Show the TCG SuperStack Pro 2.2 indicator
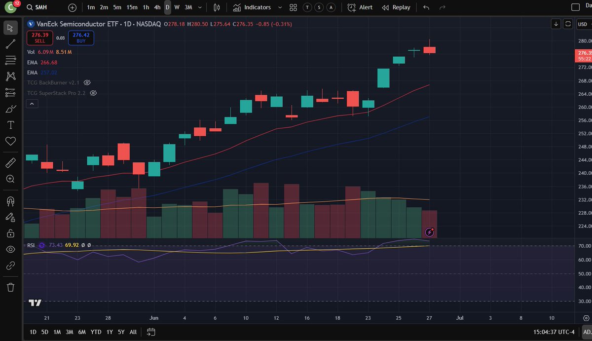This screenshot has width=592, height=341. [x=93, y=93]
